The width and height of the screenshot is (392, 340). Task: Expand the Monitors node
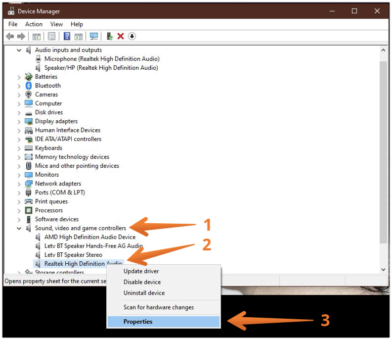pos(19,175)
